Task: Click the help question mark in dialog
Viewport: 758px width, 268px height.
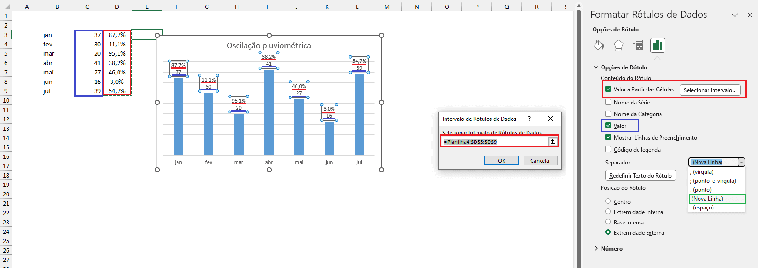Action: pos(529,119)
